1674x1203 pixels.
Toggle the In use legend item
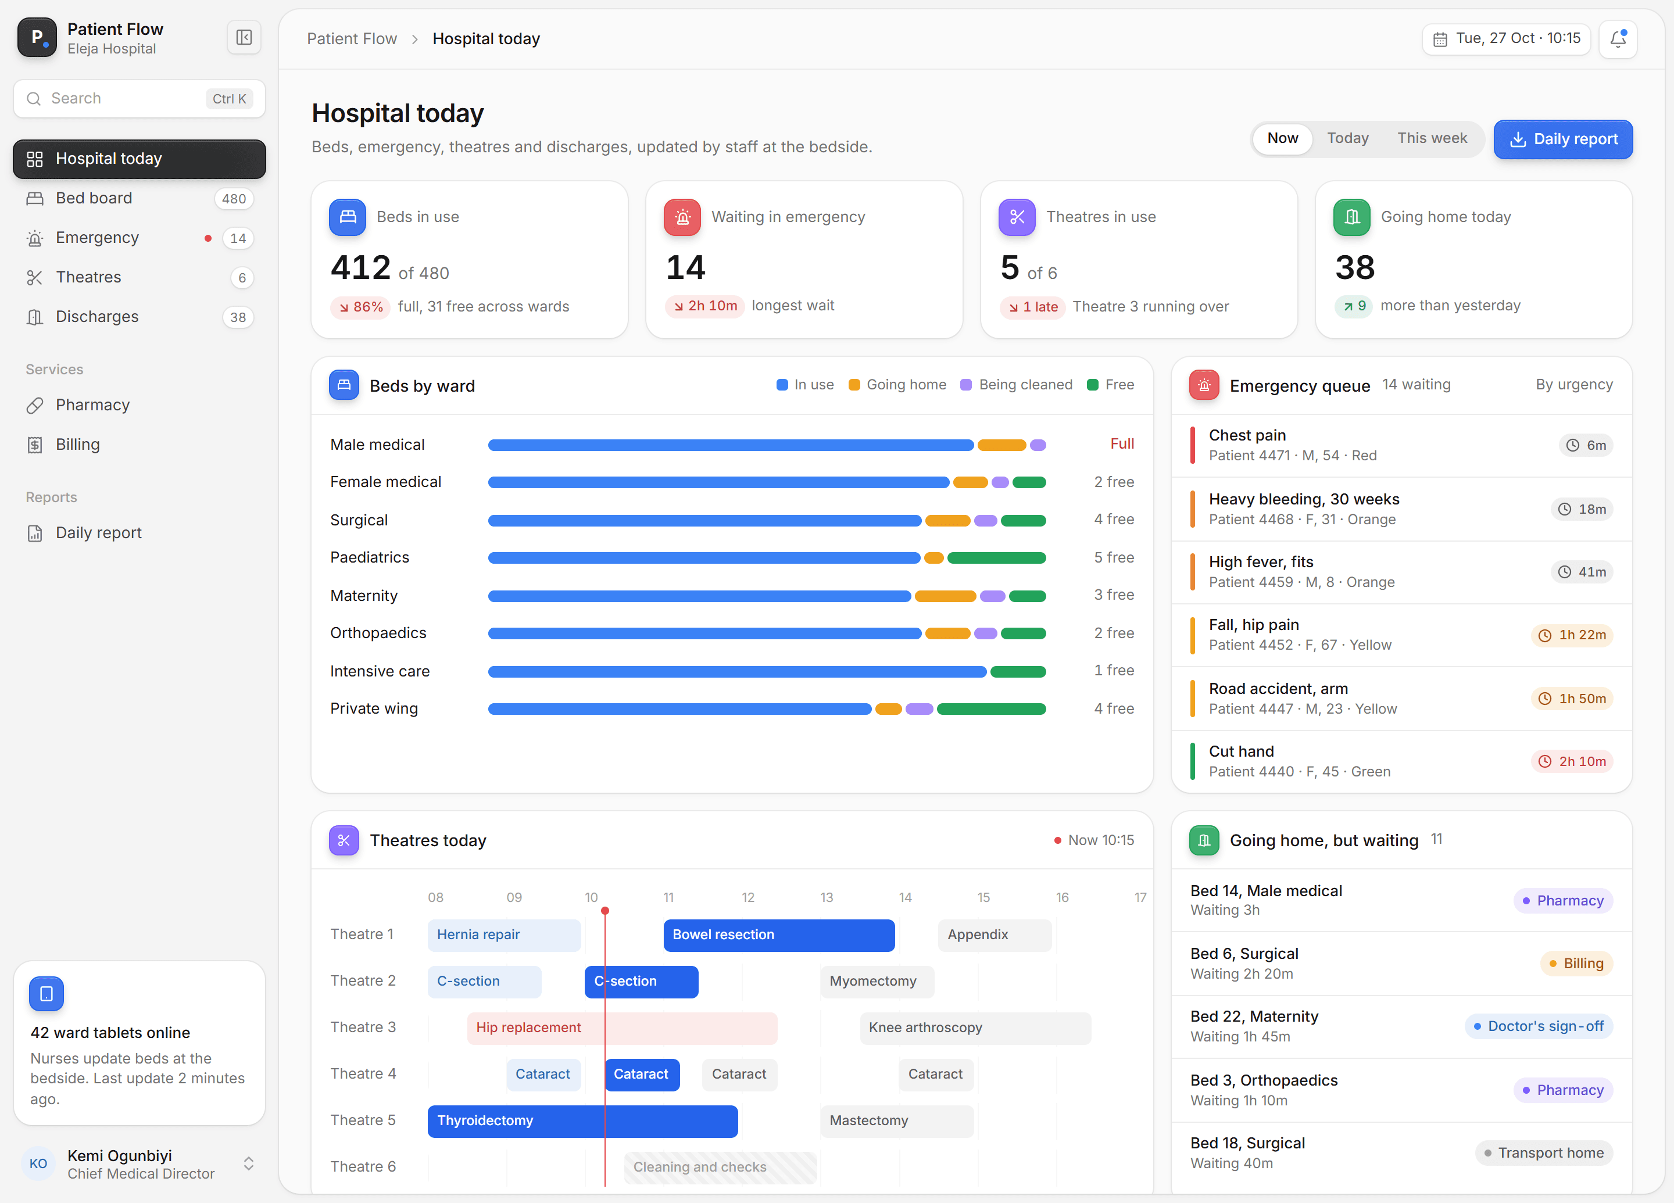tap(805, 385)
